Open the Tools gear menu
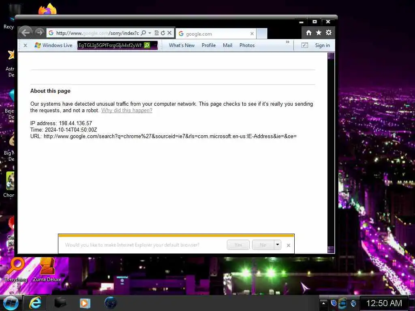The width and height of the screenshot is (415, 311). pos(328,32)
